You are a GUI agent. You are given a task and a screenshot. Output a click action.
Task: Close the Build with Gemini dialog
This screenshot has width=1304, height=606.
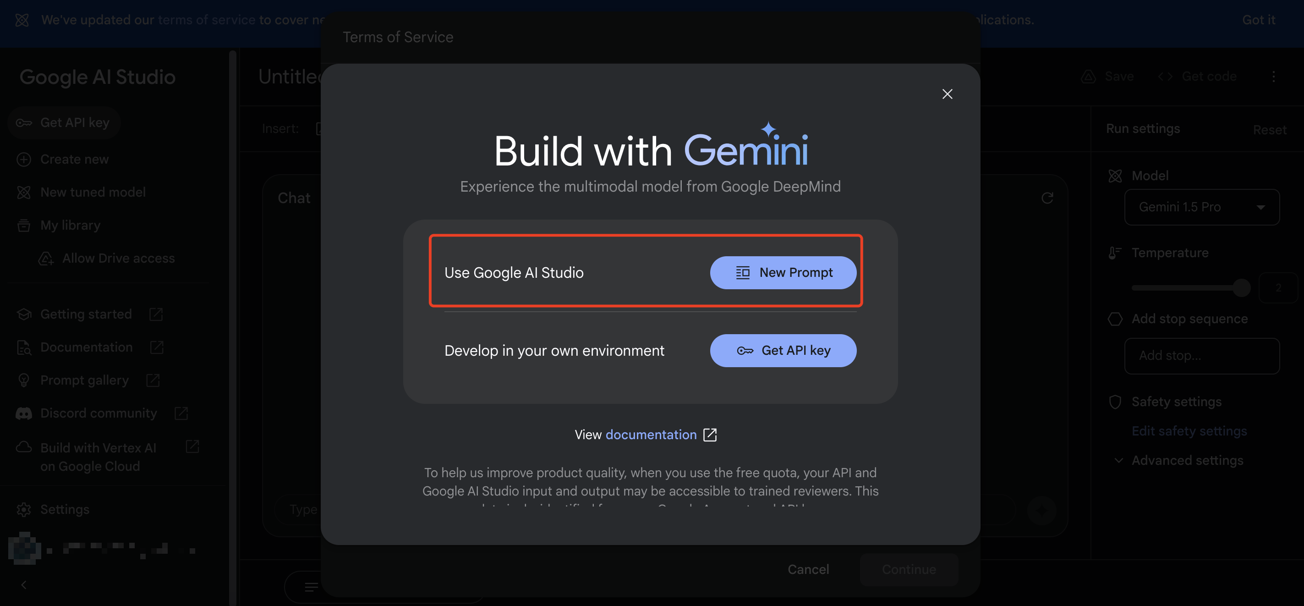click(947, 94)
